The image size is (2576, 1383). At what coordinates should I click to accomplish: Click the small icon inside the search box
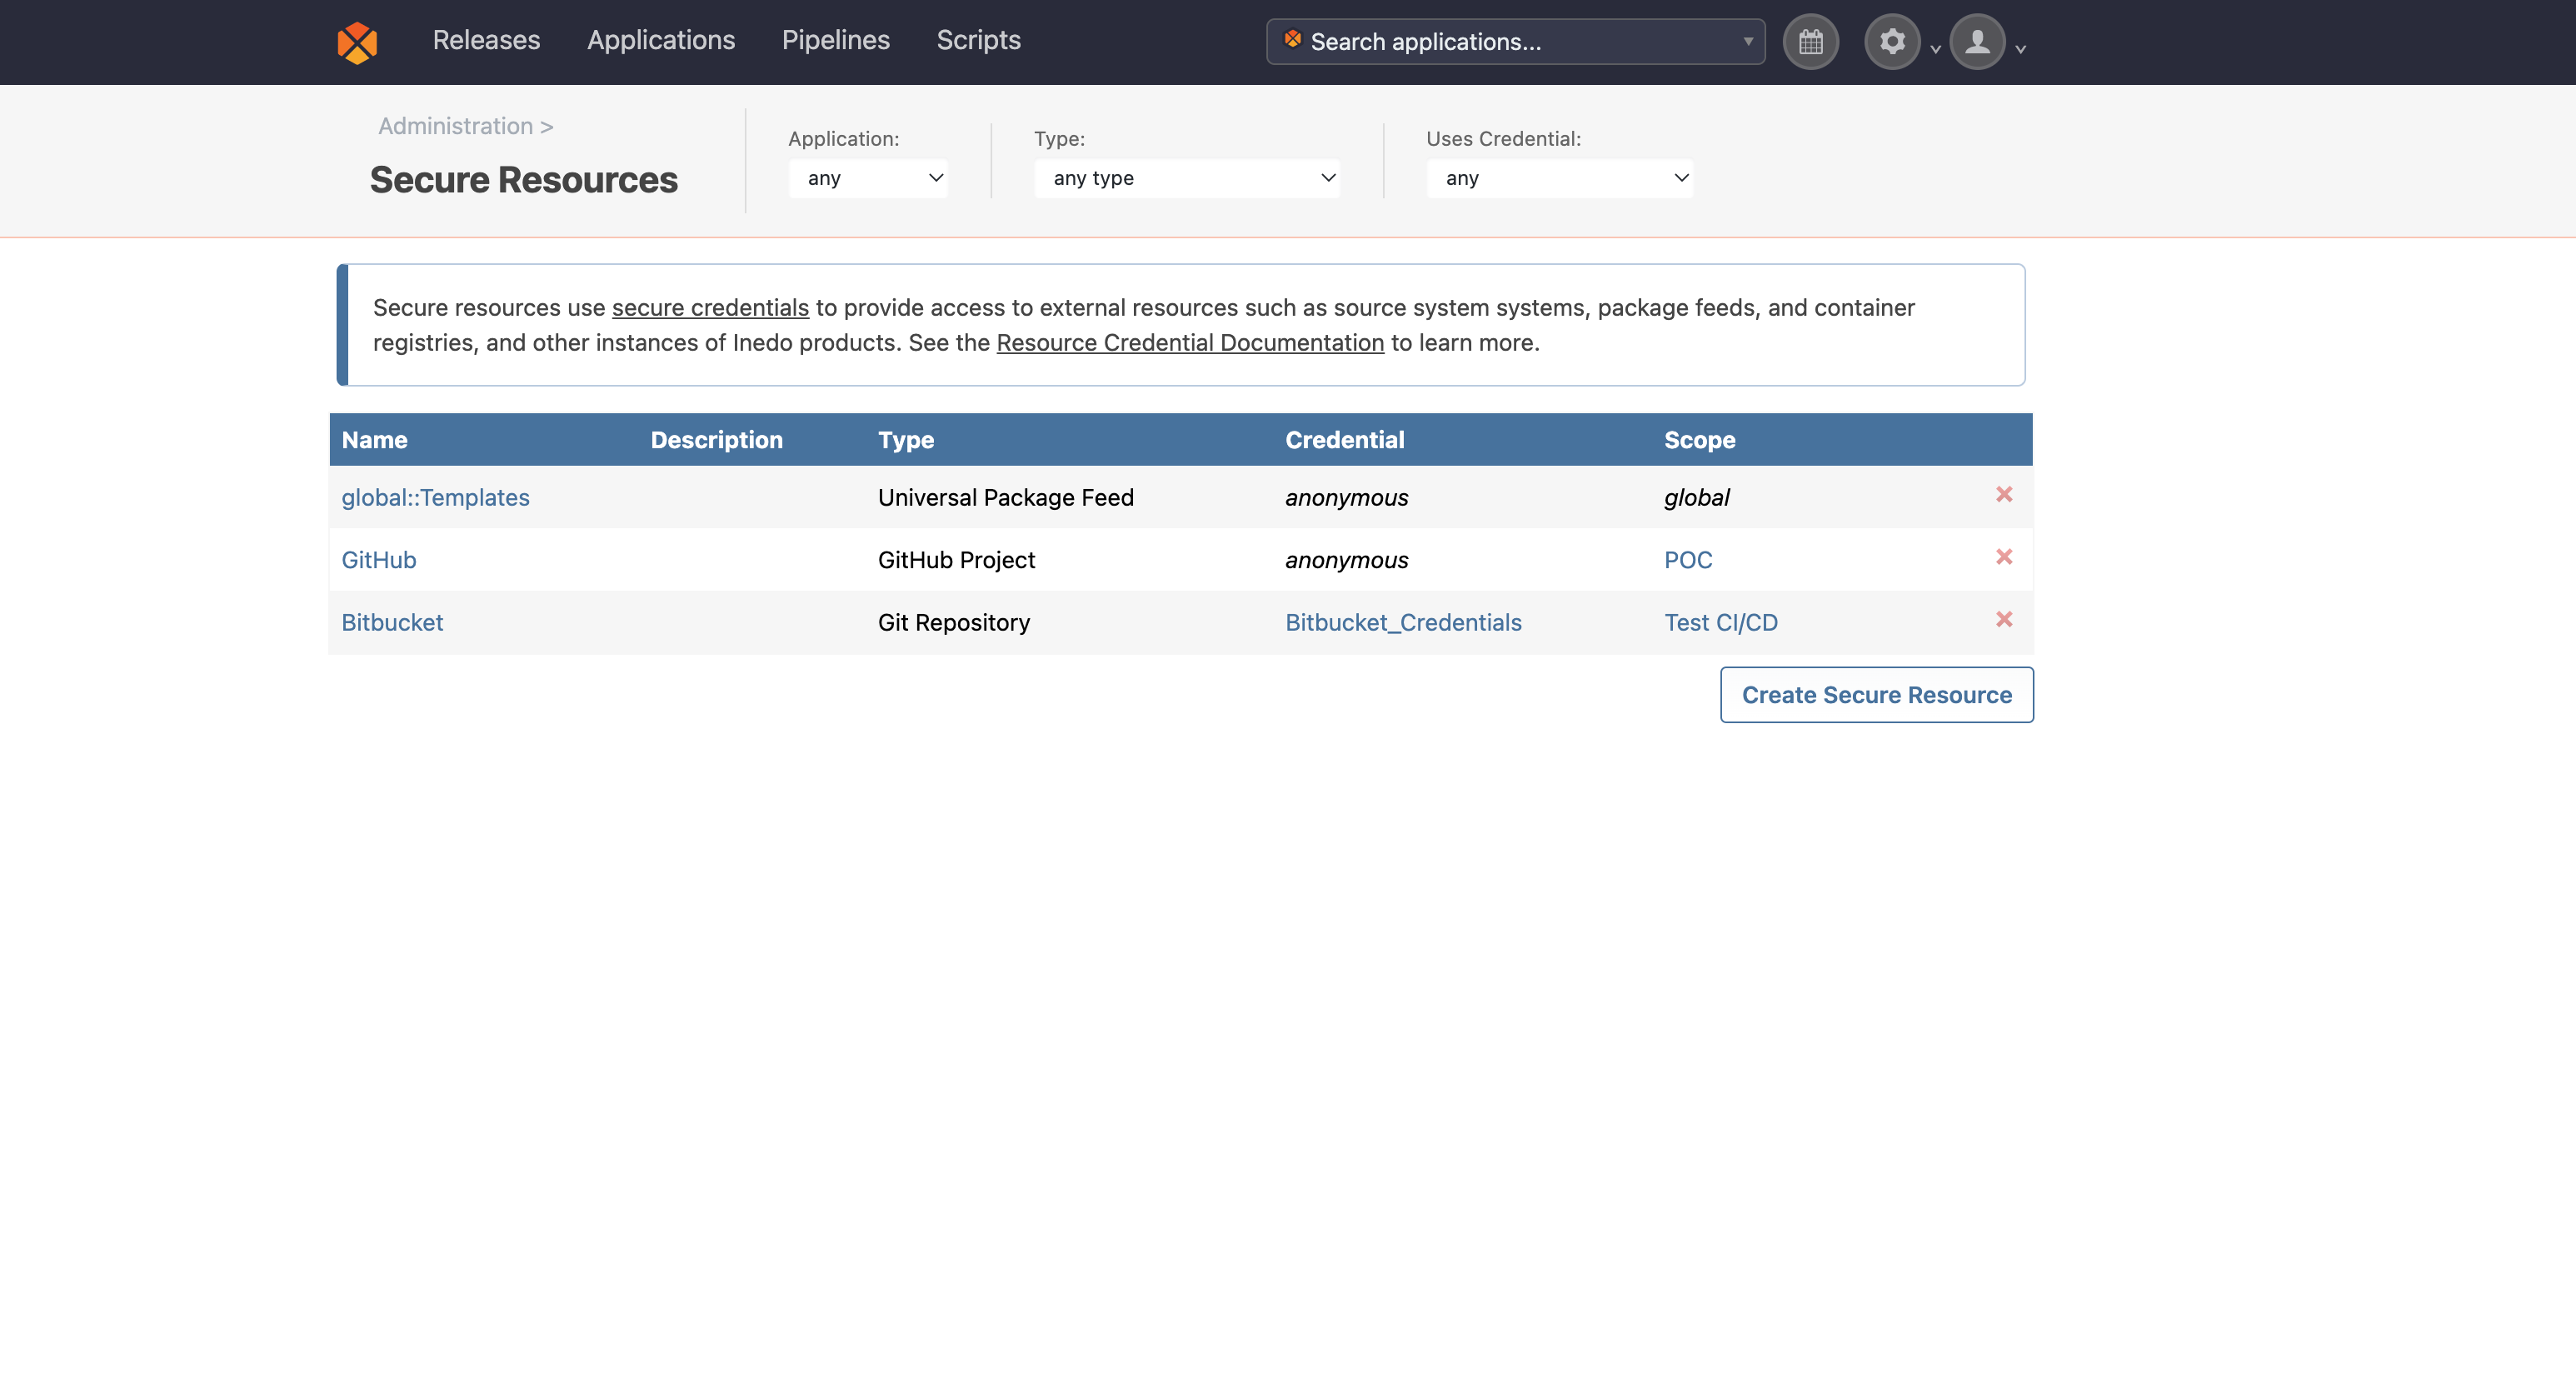tap(1292, 39)
